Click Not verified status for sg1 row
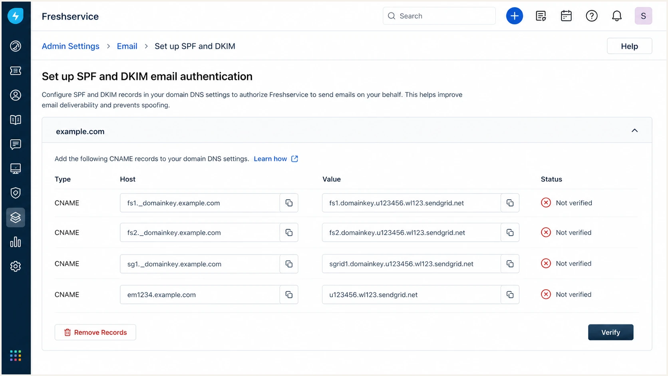668x376 pixels. pos(566,263)
